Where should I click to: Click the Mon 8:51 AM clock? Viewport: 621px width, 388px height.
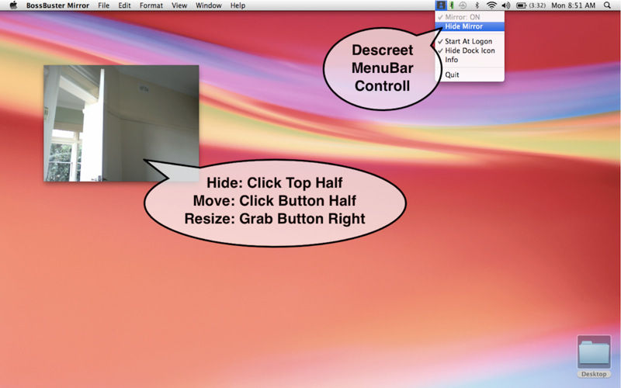pyautogui.click(x=574, y=5)
